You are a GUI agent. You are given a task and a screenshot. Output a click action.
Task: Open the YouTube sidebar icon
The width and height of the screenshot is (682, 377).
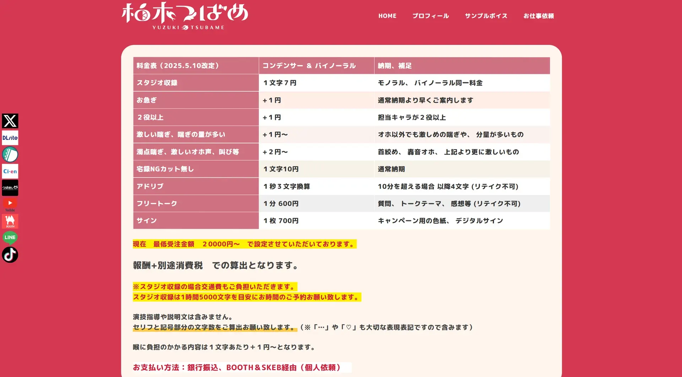click(x=10, y=204)
